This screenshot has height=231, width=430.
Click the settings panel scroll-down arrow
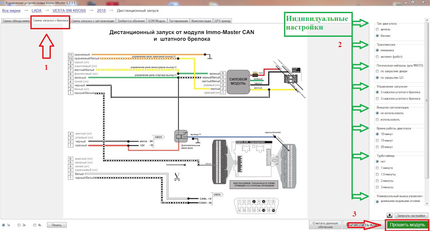(427, 204)
